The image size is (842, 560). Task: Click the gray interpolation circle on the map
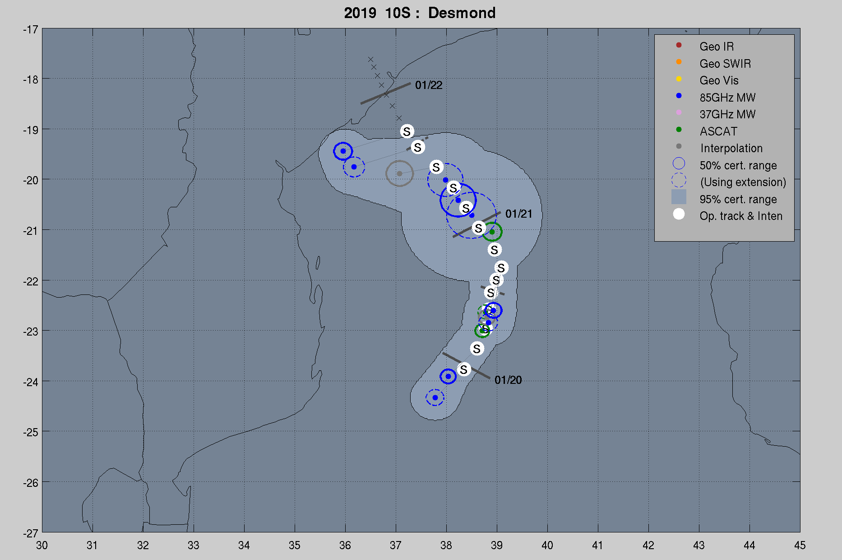click(399, 173)
